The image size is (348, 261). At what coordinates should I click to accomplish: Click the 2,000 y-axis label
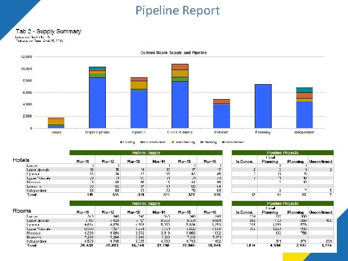[27, 116]
